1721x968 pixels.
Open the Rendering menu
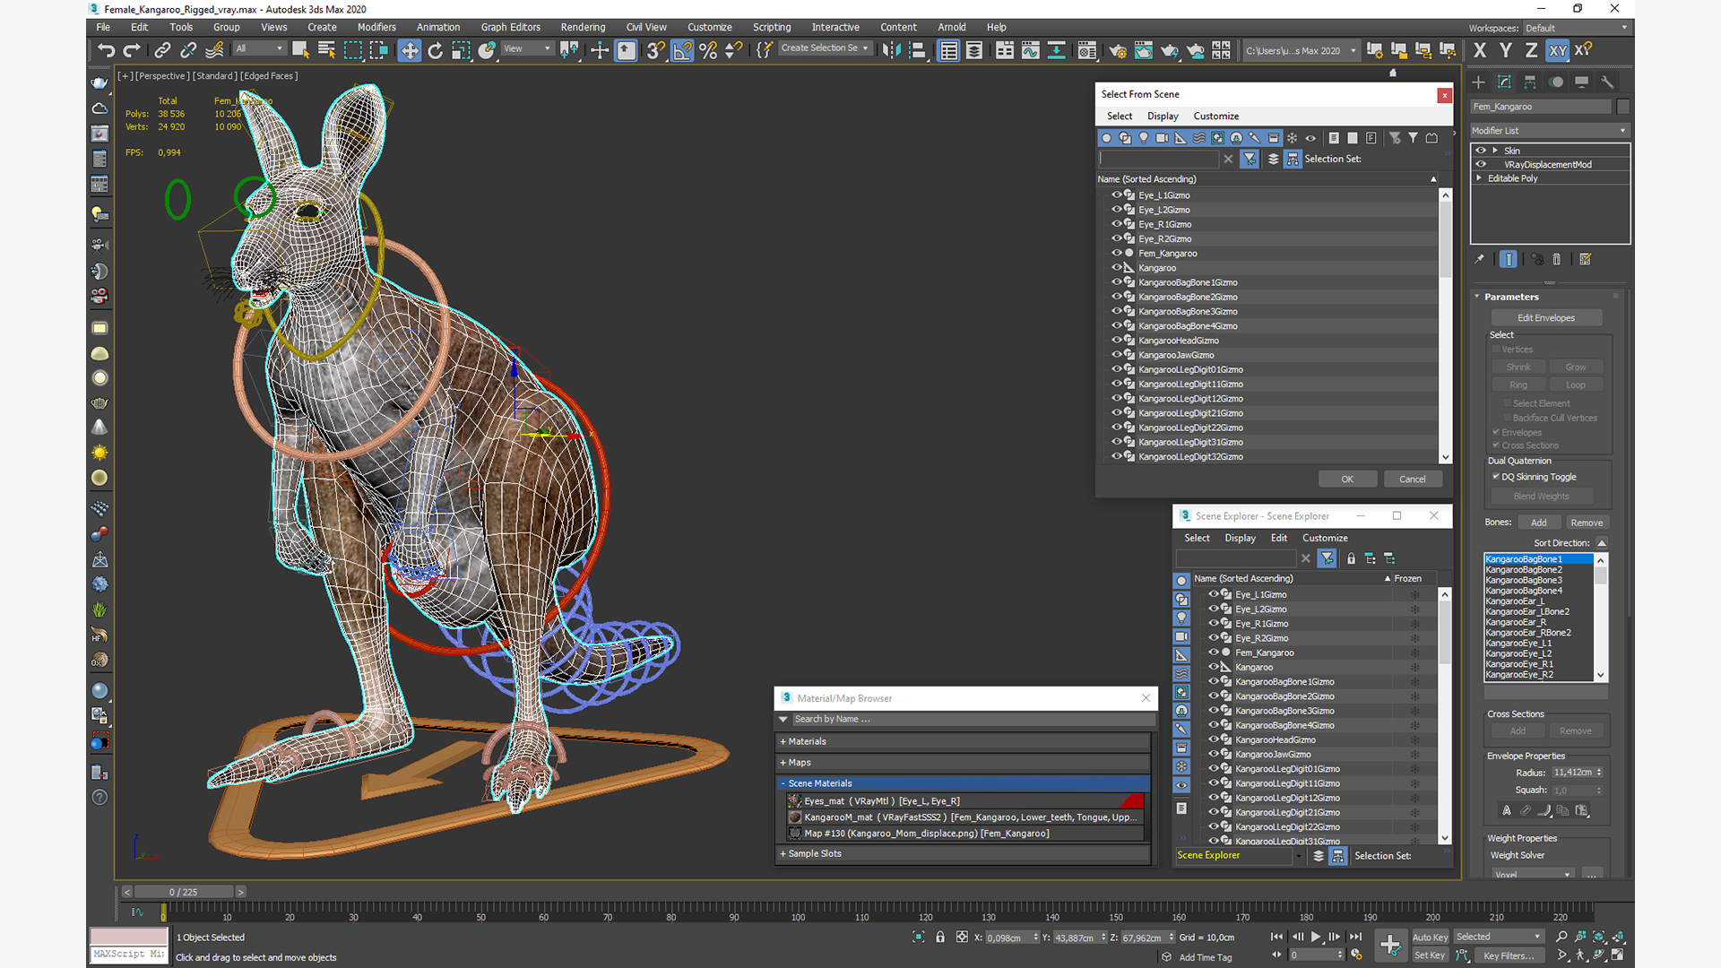(583, 27)
